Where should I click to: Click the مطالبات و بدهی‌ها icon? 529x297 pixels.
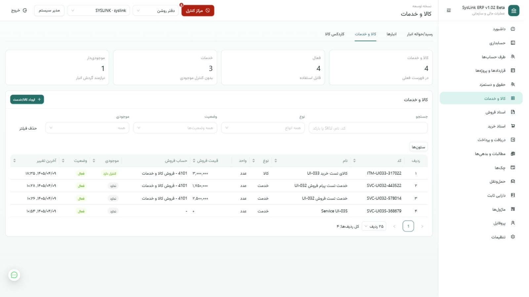[513, 154]
